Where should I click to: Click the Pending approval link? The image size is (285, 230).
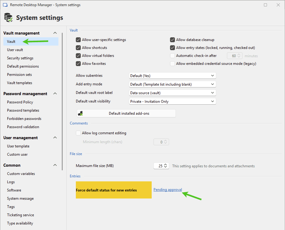[168, 190]
